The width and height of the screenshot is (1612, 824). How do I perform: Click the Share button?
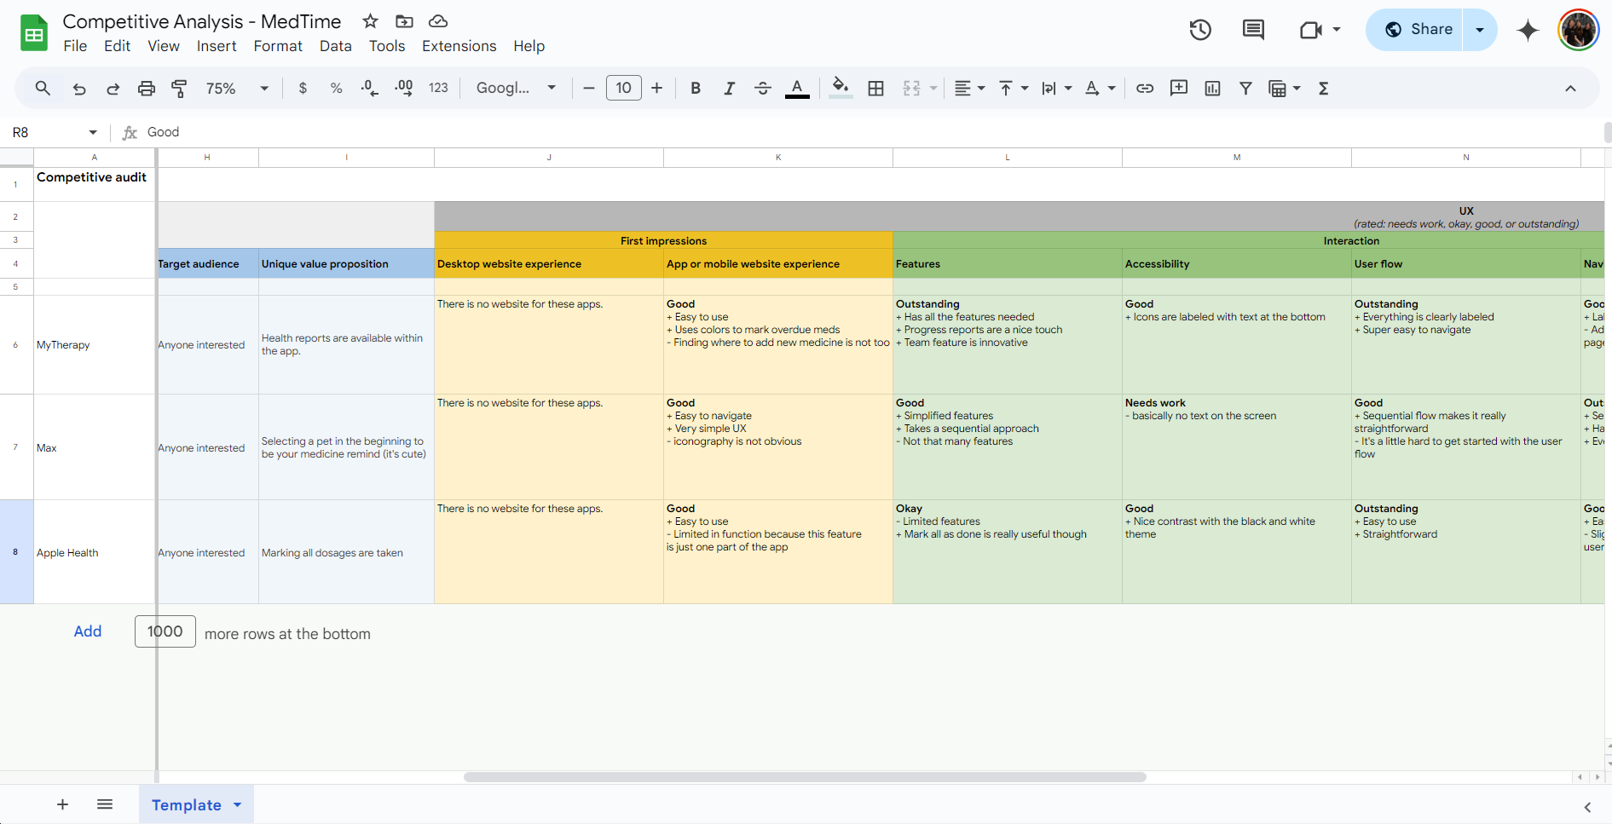tap(1418, 30)
